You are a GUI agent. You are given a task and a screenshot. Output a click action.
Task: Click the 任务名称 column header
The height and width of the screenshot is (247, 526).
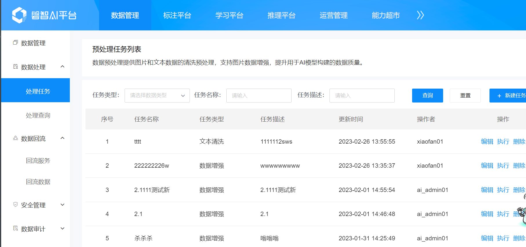146,119
